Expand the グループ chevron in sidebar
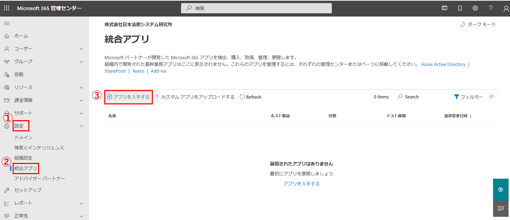This screenshot has width=510, height=220. tap(81, 62)
